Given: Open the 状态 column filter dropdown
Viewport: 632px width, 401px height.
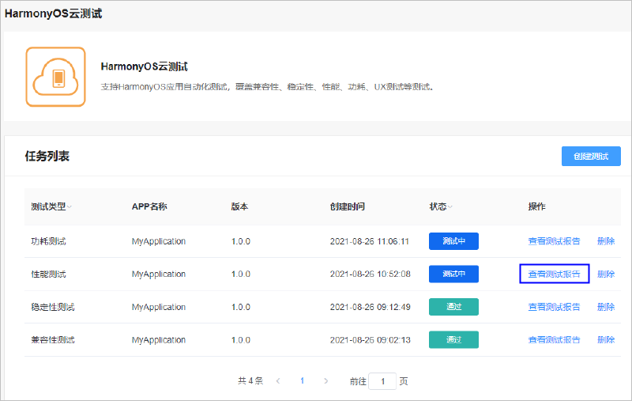Looking at the screenshot, I should pos(450,207).
